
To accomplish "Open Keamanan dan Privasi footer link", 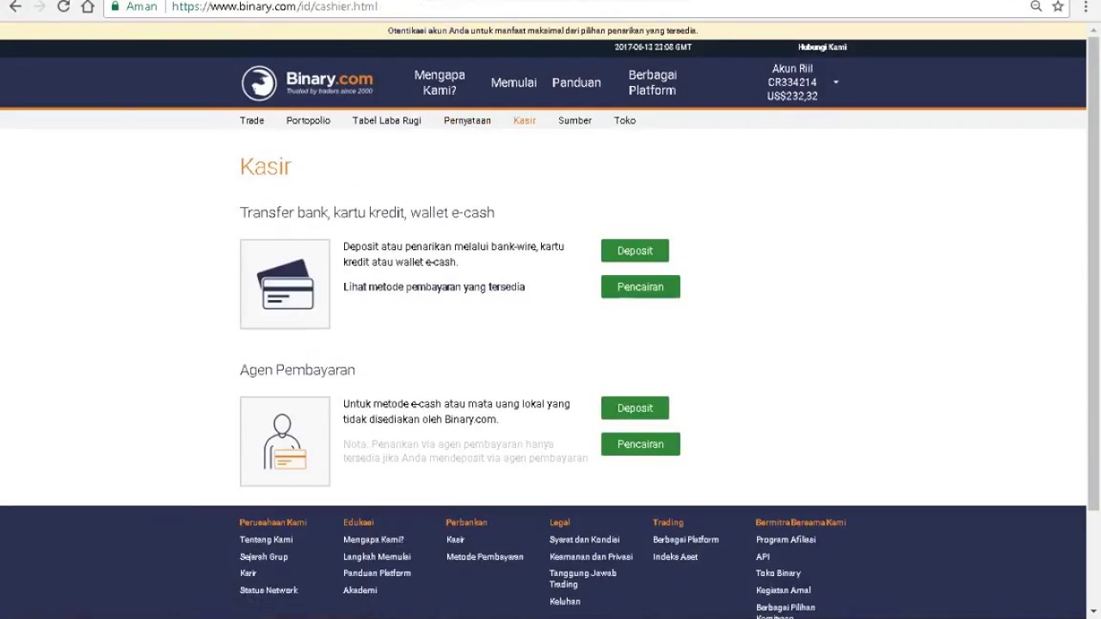I will 591,557.
